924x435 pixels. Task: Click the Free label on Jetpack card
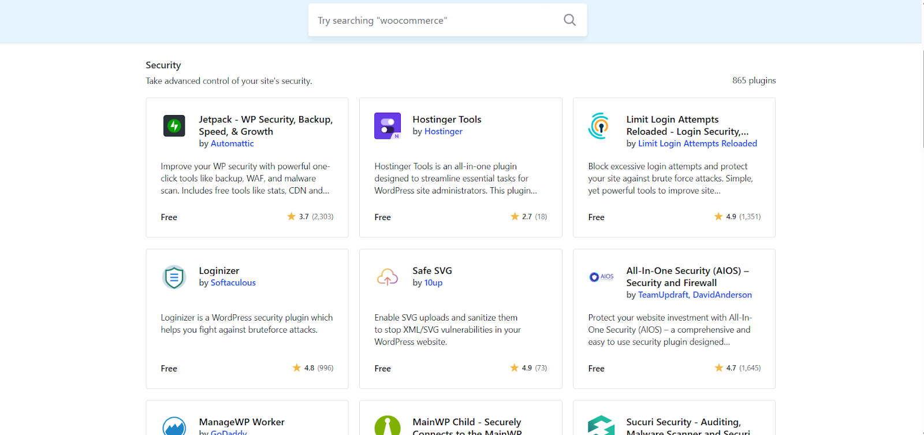169,217
